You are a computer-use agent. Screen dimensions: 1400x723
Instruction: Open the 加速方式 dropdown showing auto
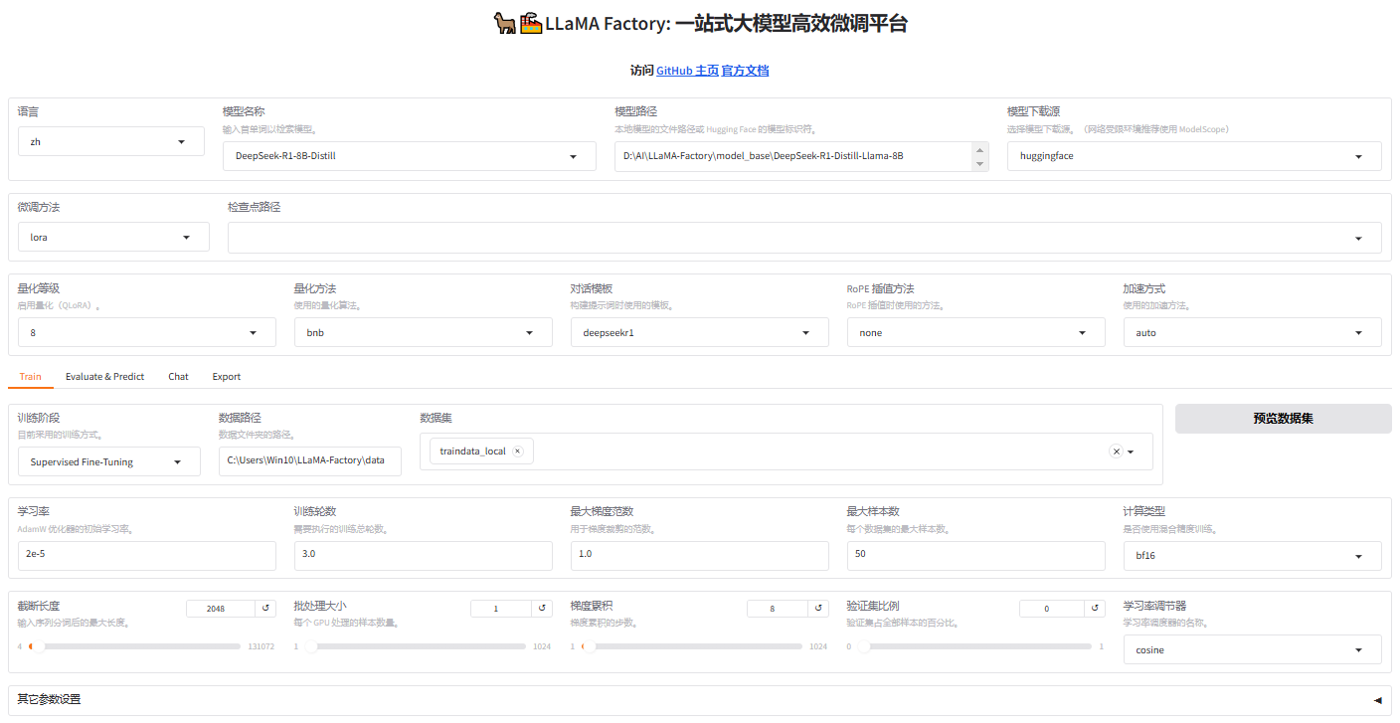click(x=1252, y=332)
